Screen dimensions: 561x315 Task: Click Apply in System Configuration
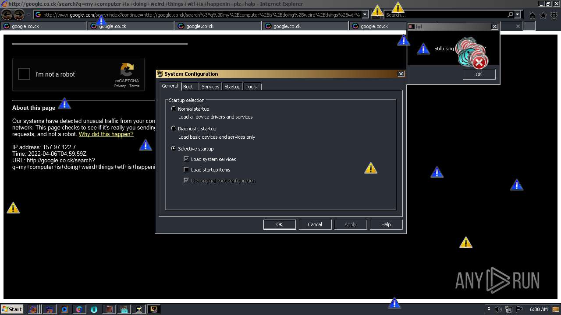click(350, 224)
